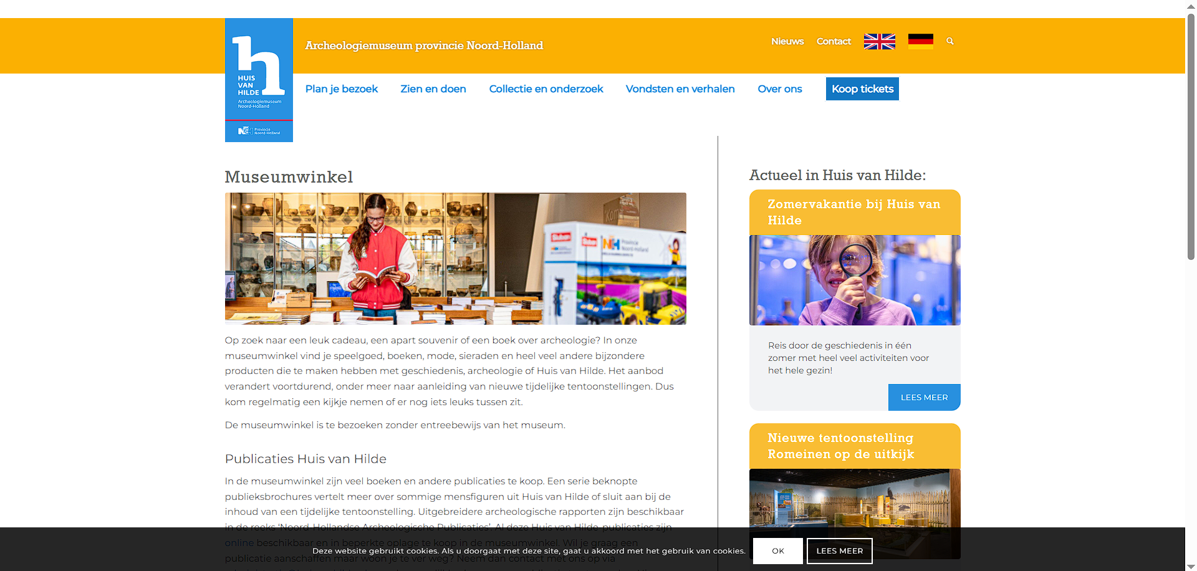Screen dimensions: 1197x571
Task: Go to Vondsten en verhalen
Action: click(x=680, y=89)
